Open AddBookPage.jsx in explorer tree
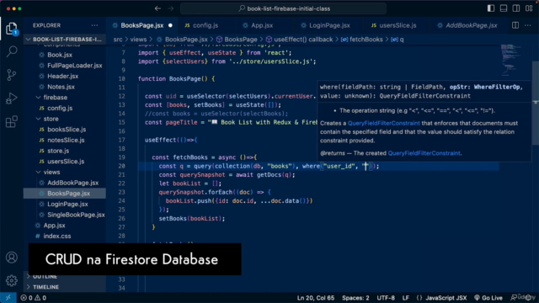 point(73,183)
